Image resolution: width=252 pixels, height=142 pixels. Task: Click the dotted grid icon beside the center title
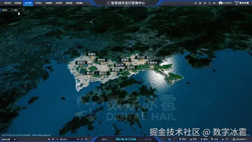(x=108, y=3)
